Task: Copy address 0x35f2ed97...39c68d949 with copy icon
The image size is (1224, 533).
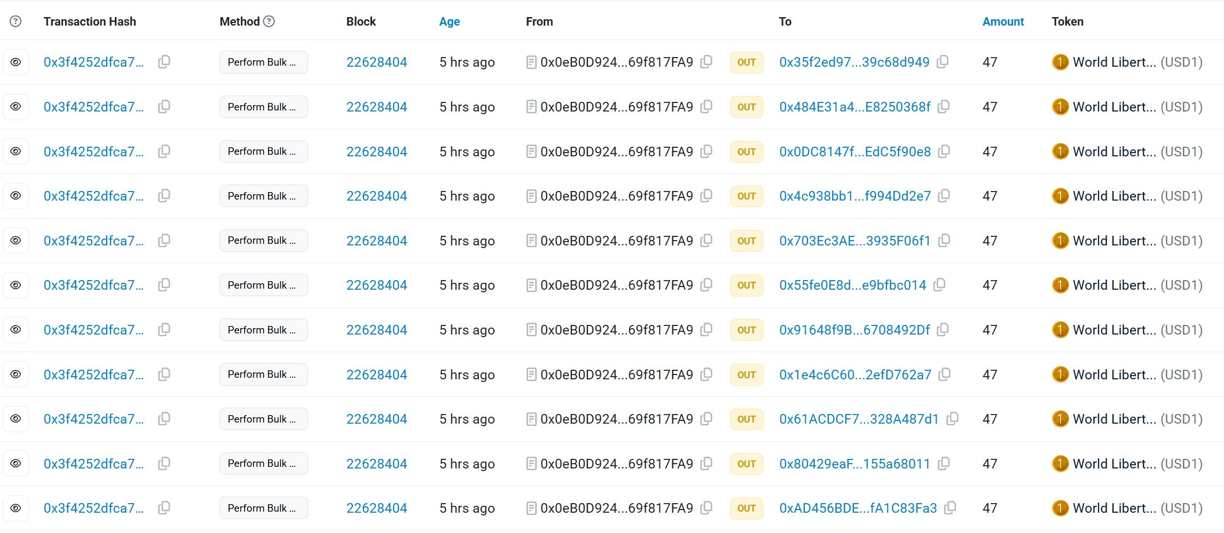Action: click(943, 62)
